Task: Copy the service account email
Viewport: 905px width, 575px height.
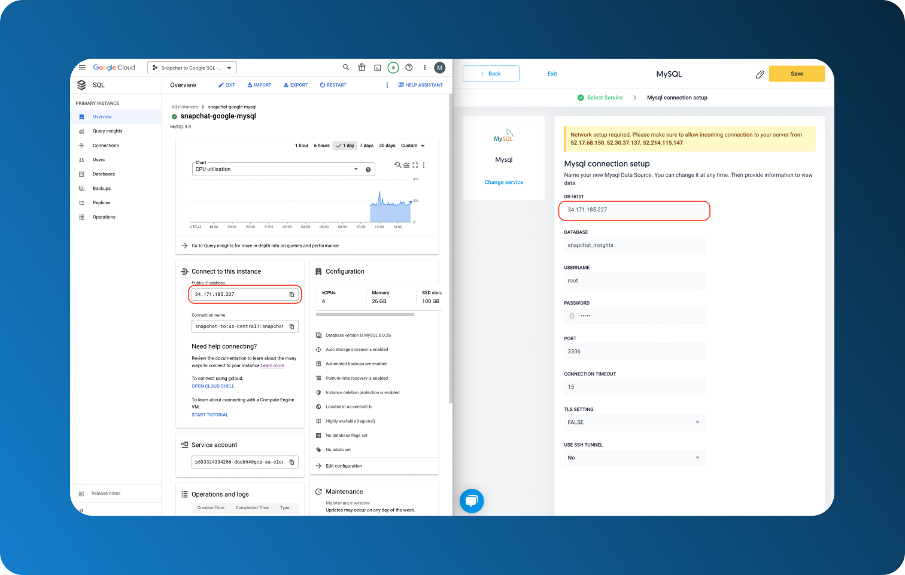Action: tap(292, 462)
